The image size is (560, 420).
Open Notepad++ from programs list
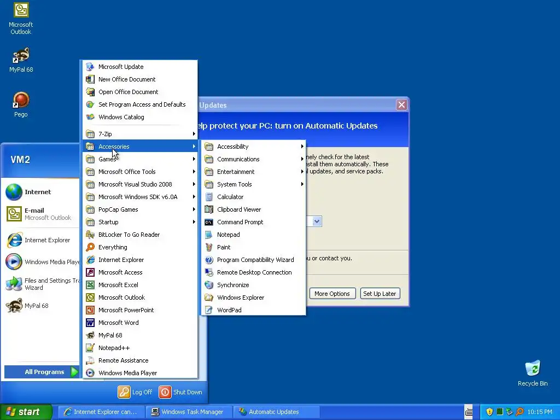pyautogui.click(x=140, y=347)
